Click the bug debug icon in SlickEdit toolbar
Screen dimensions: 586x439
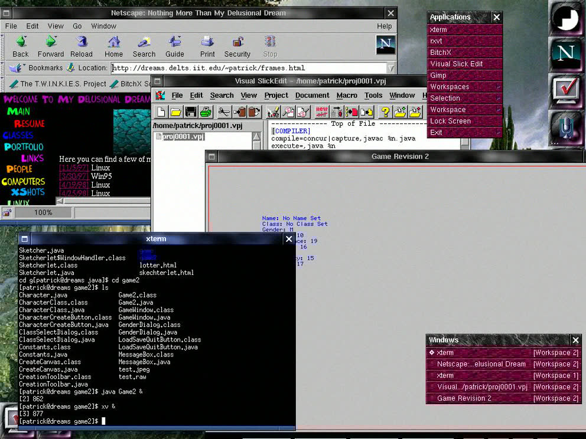coord(336,112)
